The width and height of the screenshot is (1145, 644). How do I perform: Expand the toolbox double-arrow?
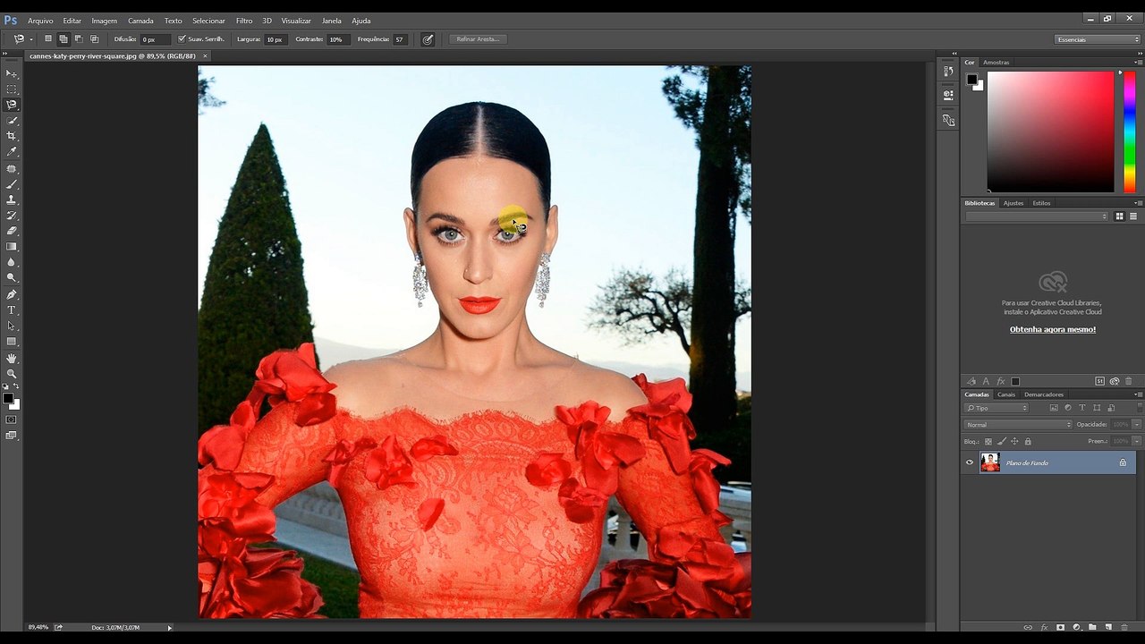(x=4, y=55)
